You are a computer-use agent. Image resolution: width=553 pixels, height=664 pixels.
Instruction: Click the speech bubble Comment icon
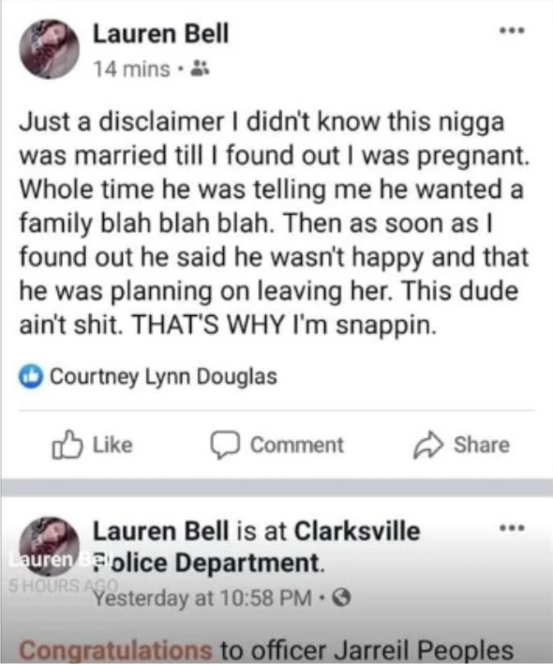[x=226, y=445]
